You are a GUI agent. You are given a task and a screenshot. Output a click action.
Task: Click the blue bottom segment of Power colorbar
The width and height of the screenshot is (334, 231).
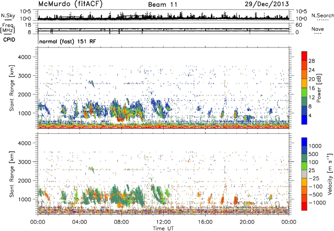pyautogui.click(x=304, y=120)
